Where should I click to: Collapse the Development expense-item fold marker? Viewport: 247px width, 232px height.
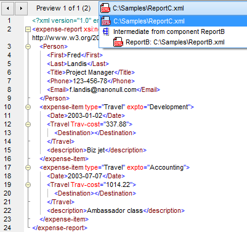pyautogui.click(x=28, y=107)
